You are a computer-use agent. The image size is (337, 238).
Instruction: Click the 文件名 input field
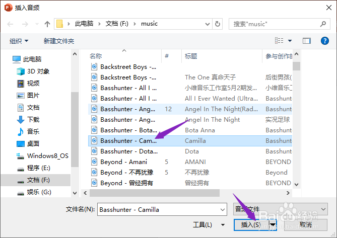162,209
